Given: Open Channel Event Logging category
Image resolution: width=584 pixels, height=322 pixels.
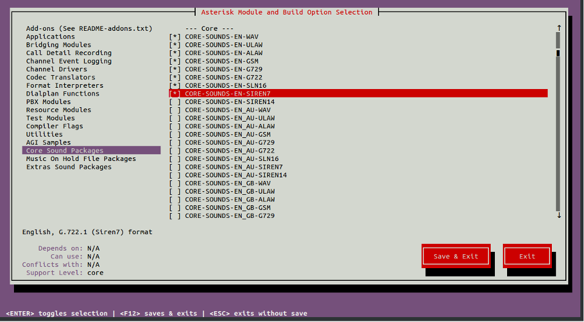Looking at the screenshot, I should pyautogui.click(x=68, y=61).
